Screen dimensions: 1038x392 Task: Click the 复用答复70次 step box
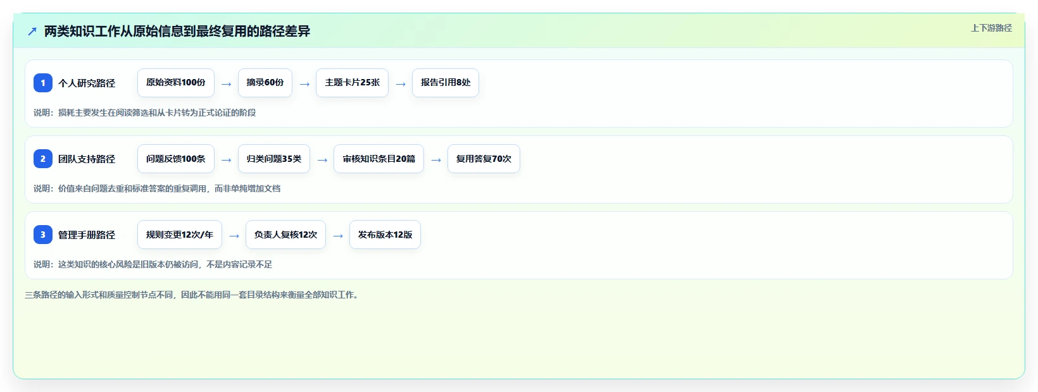point(484,159)
